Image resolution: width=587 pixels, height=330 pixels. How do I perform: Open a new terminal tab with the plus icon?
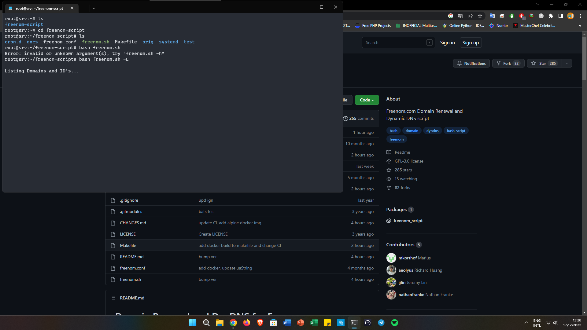point(85,8)
